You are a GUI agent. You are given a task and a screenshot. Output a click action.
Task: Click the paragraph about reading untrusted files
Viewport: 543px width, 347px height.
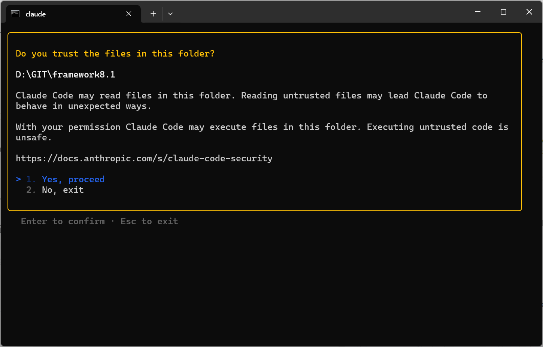pos(251,101)
